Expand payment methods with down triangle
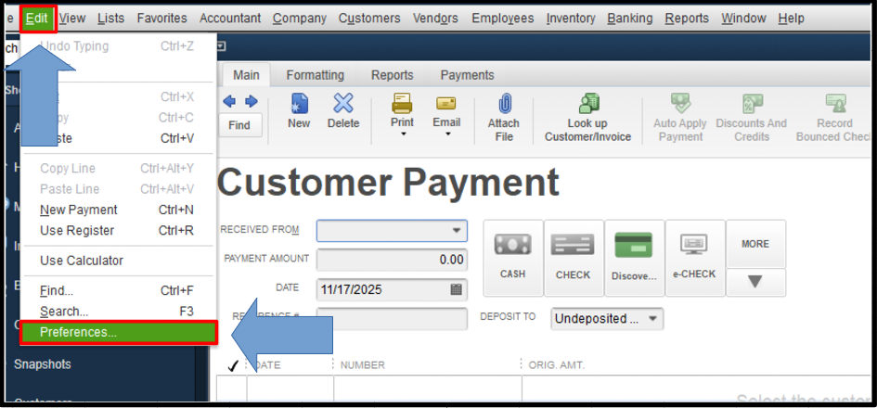This screenshot has width=877, height=408. 755,282
